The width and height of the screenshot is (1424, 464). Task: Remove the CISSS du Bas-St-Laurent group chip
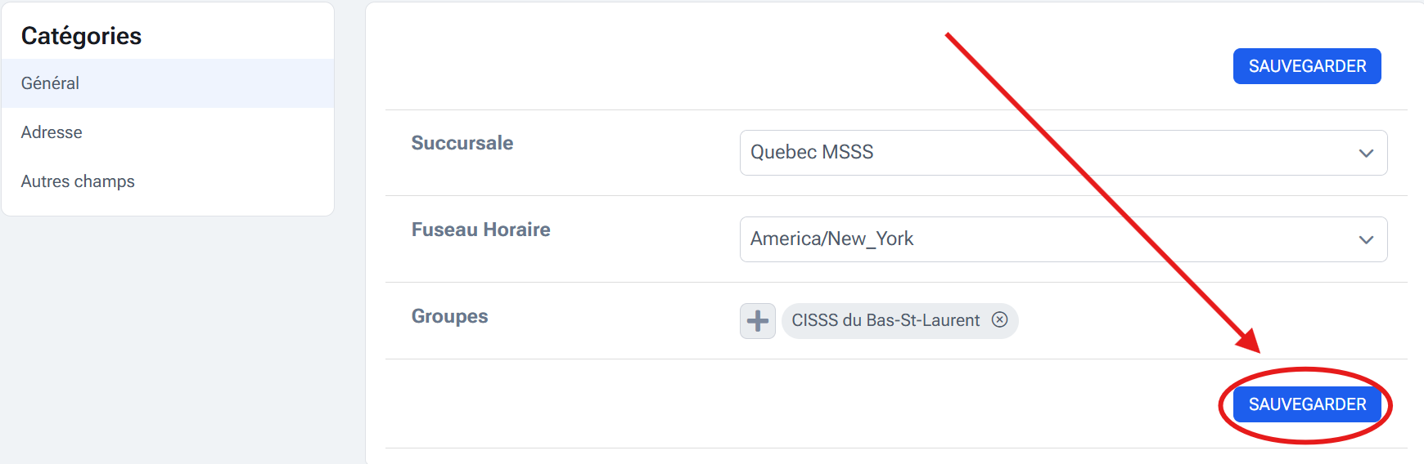click(x=999, y=319)
